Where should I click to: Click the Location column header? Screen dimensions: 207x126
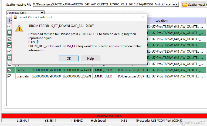point(161,21)
